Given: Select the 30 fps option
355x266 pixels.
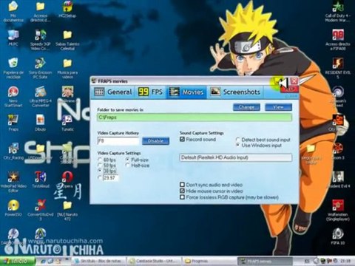Looking at the screenshot, I should coord(100,171).
